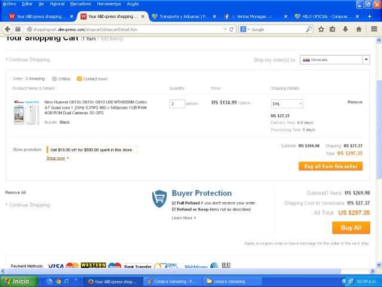Close the Ventas Monagas tab

(x=286, y=17)
